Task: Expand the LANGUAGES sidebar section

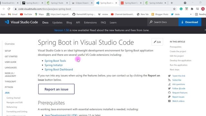Action: pyautogui.click(x=11, y=68)
